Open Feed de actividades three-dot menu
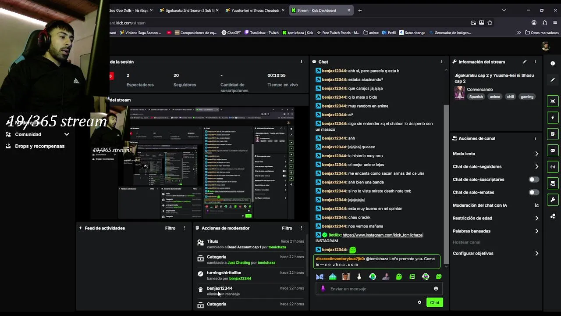This screenshot has height=316, width=561. tap(185, 228)
